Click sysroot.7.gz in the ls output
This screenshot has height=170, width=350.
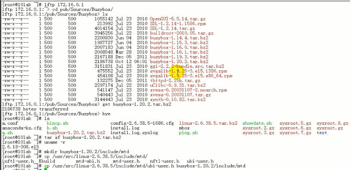point(295,133)
